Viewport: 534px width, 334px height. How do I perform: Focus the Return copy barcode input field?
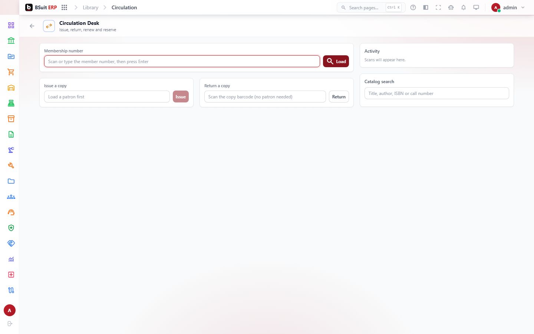(x=265, y=96)
